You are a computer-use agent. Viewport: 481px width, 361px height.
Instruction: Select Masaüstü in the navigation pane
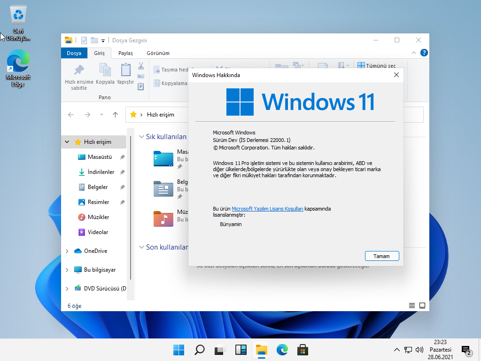(x=100, y=157)
